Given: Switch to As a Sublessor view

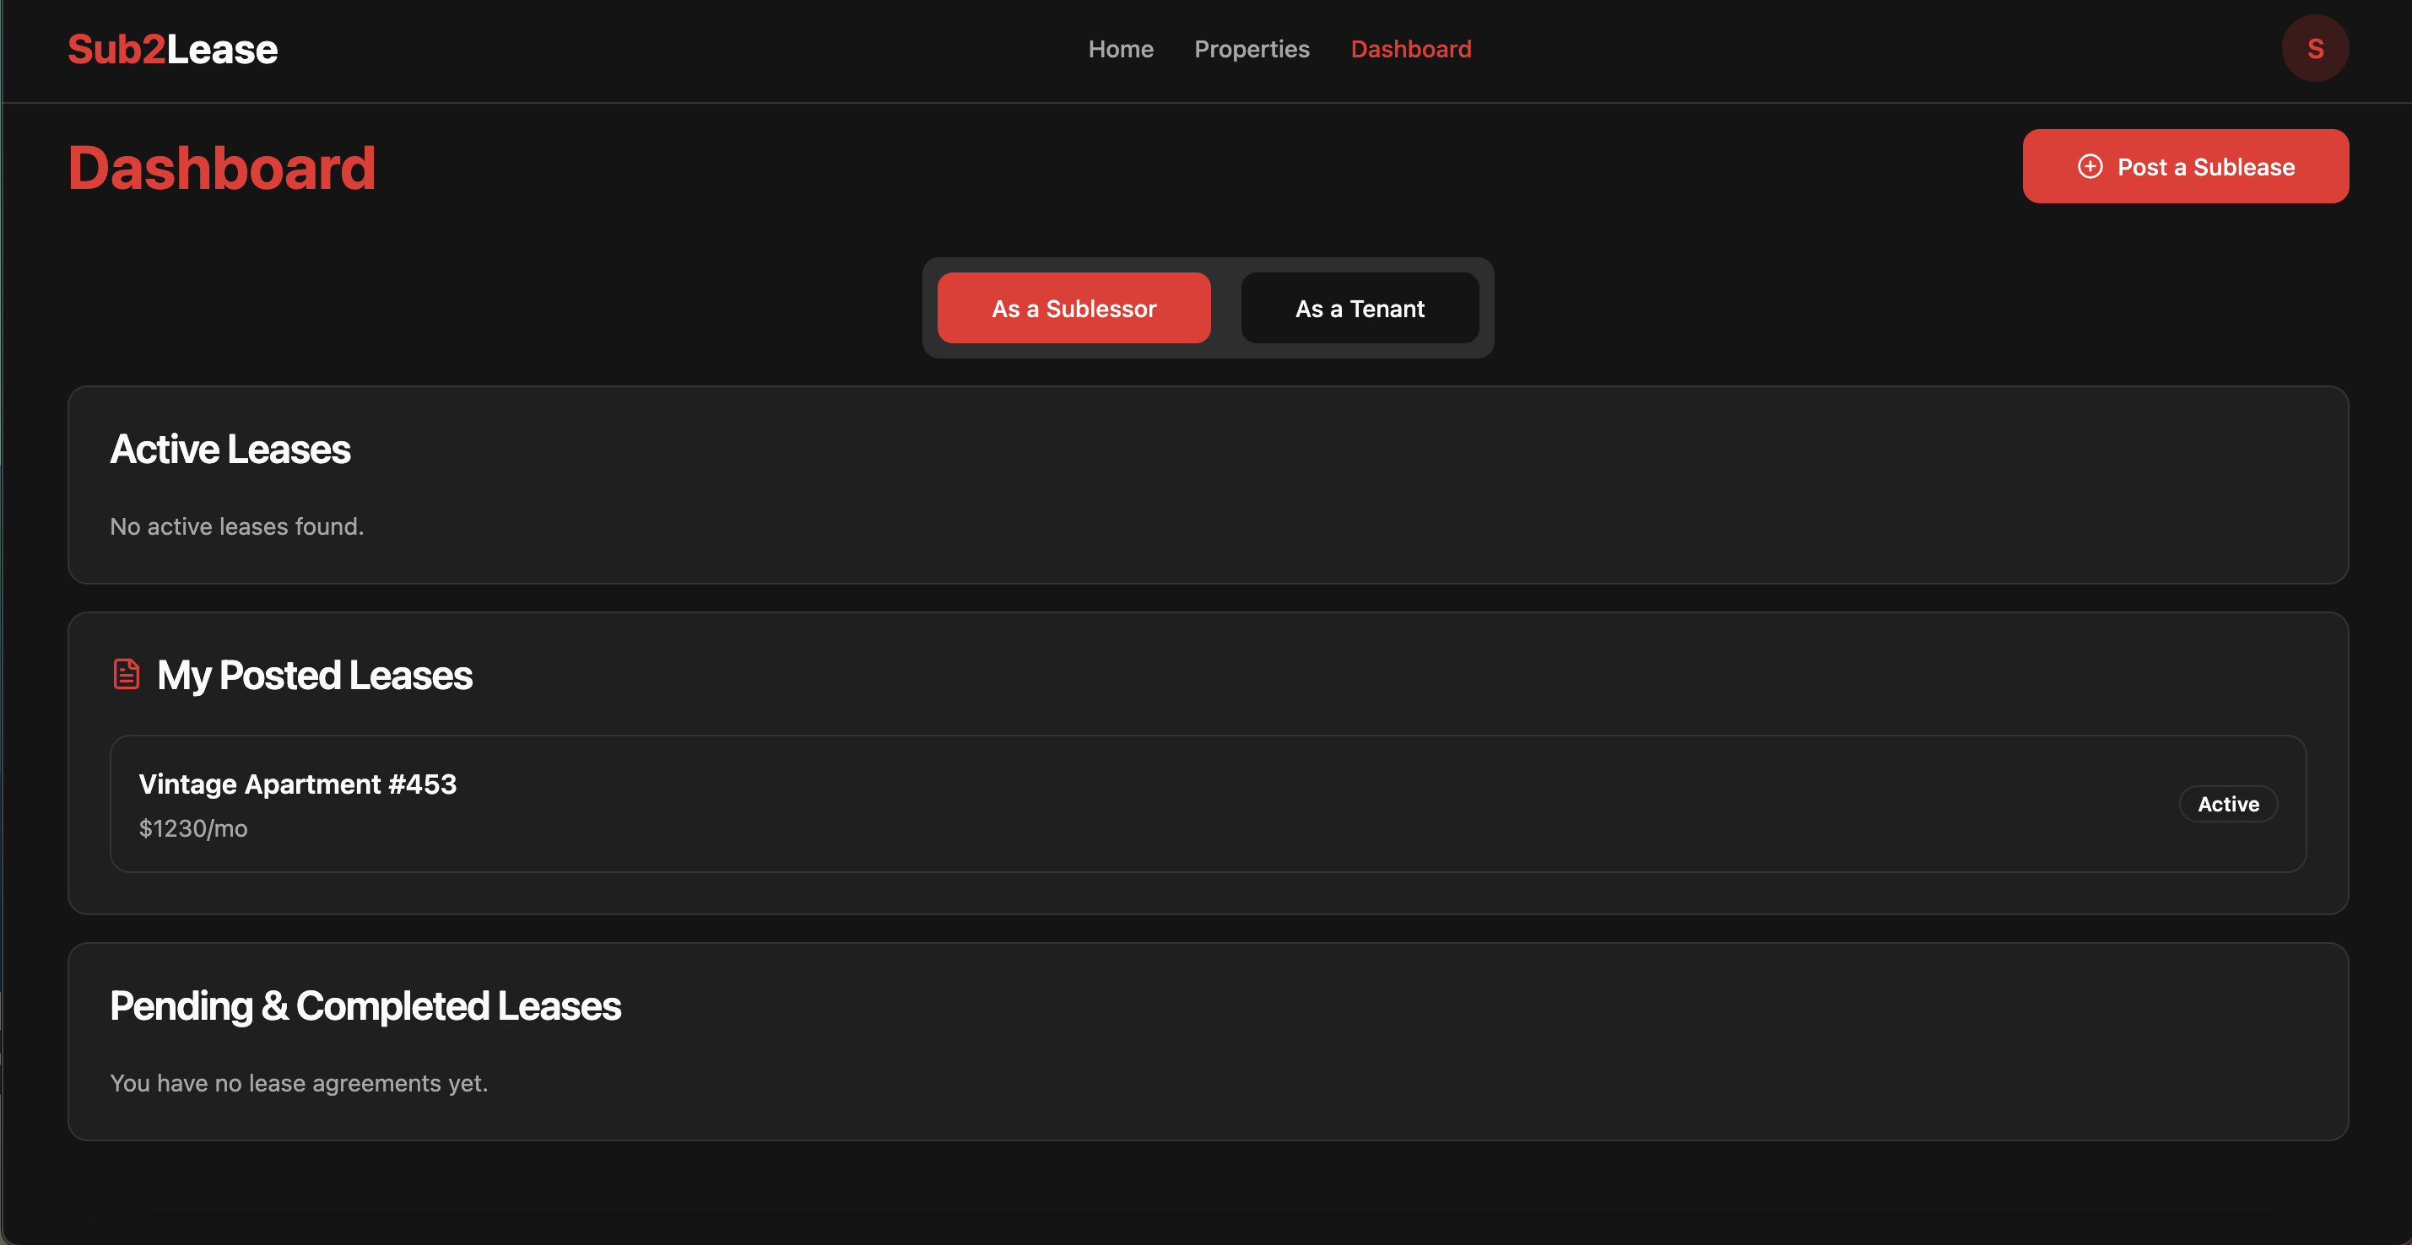Looking at the screenshot, I should (x=1073, y=308).
